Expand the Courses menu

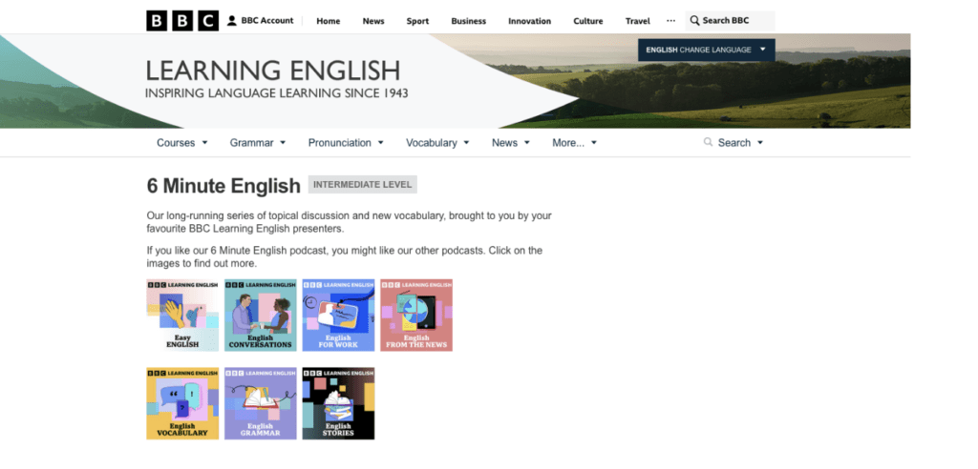pyautogui.click(x=182, y=143)
